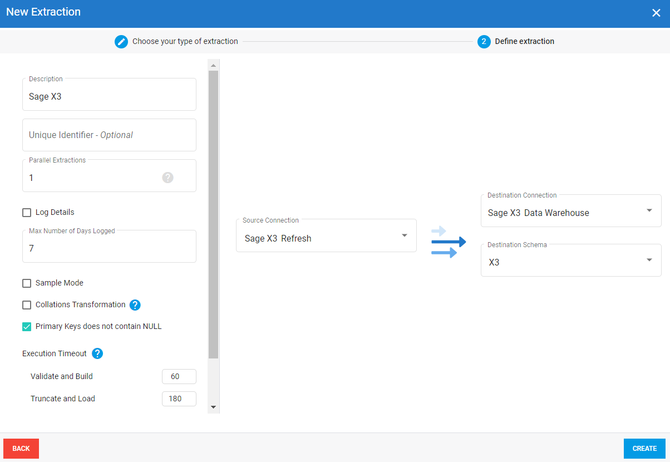Tick the Collations Transformation checkbox
This screenshot has width=670, height=462.
pyautogui.click(x=27, y=305)
